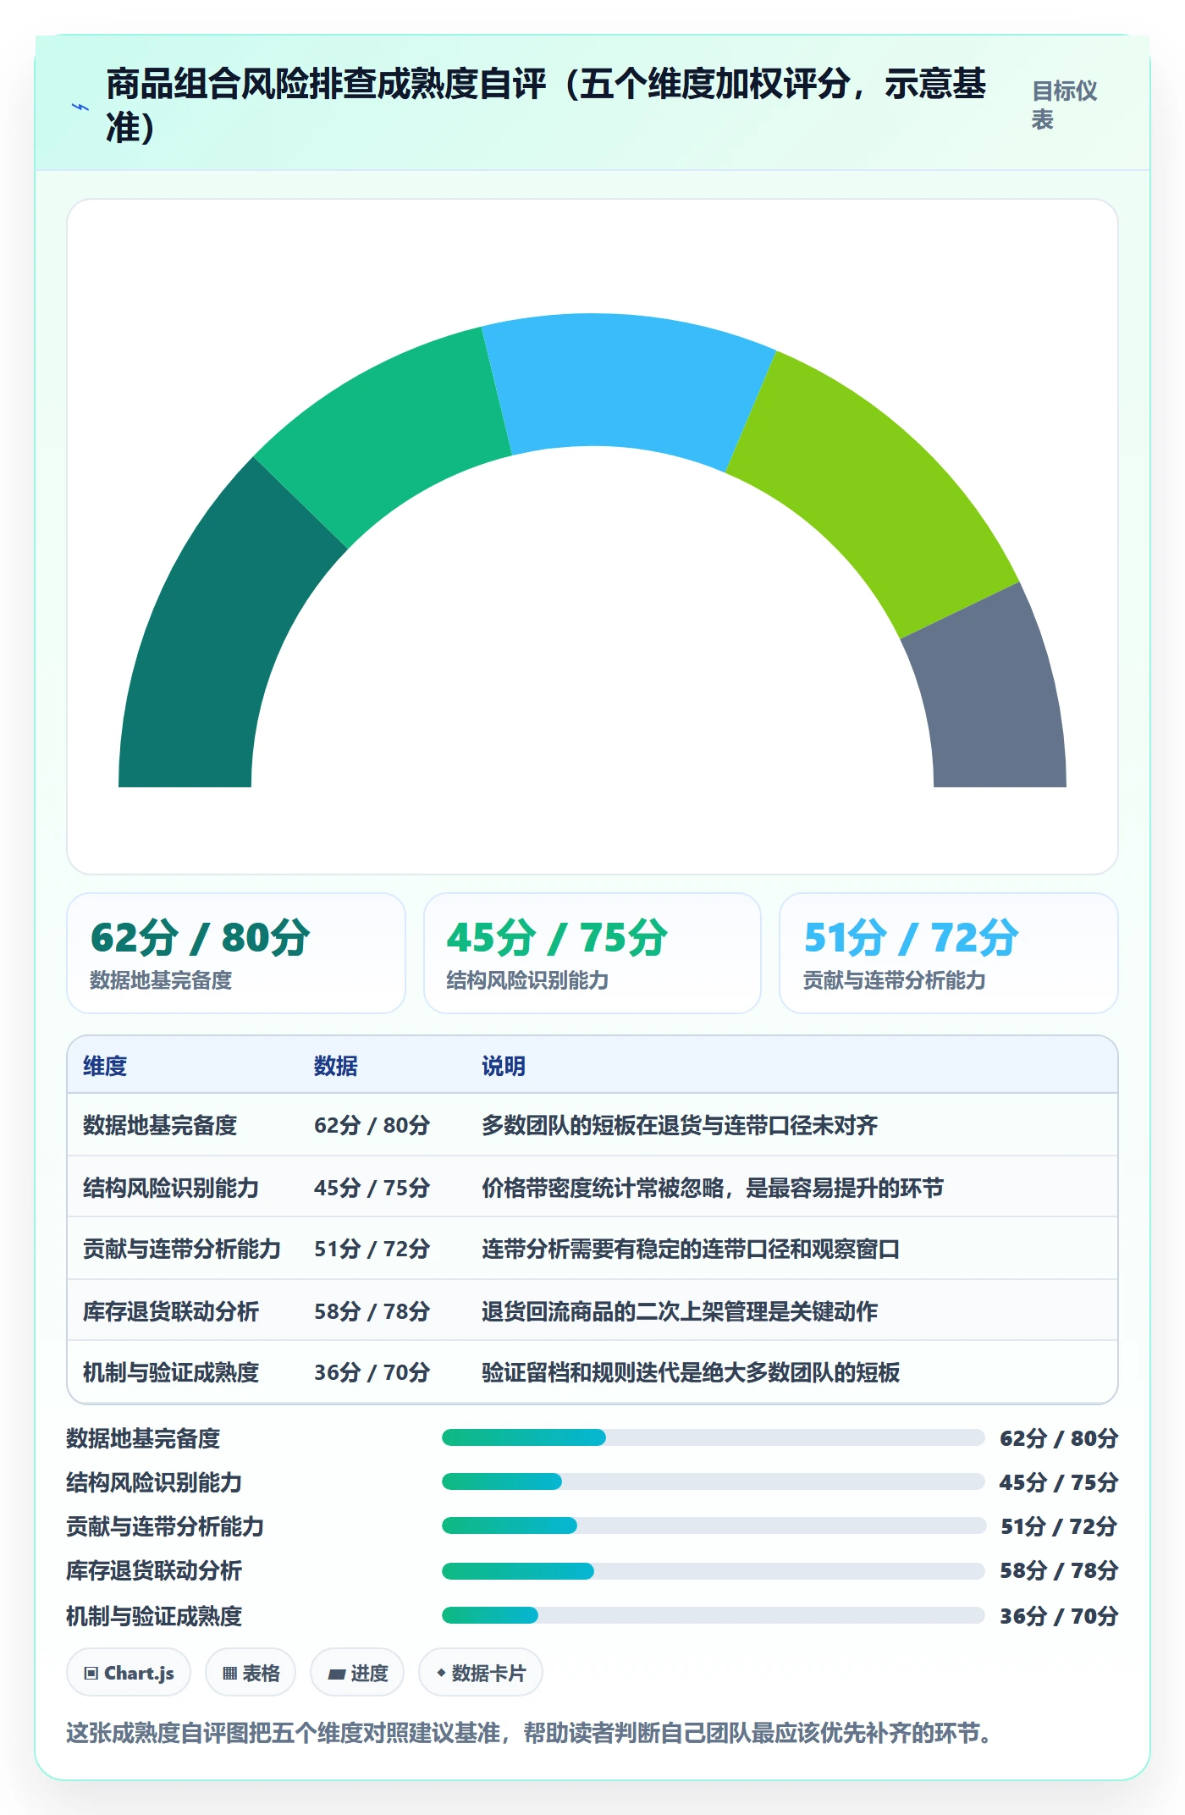
Task: Open the 51分 / 72分 贡献与连带分析能力 card
Action: (x=949, y=953)
